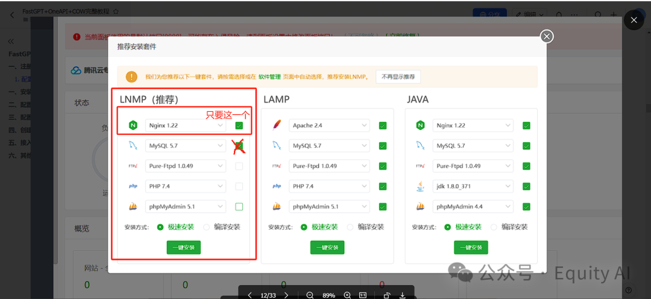Select 极速安装 radio in LAMP column
651x299 pixels.
tap(304, 227)
